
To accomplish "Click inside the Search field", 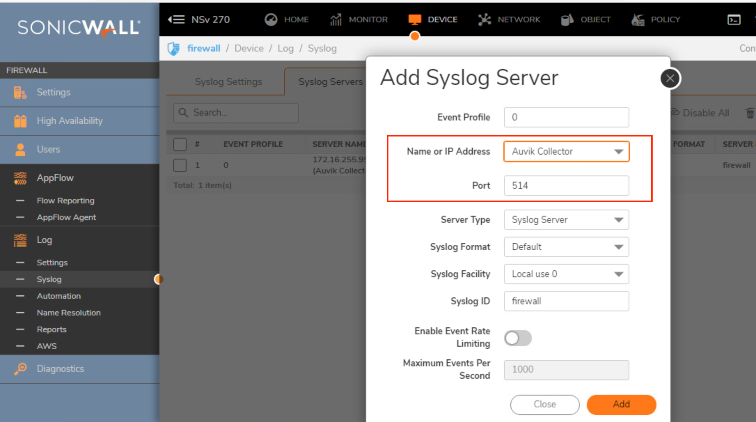I will 236,112.
